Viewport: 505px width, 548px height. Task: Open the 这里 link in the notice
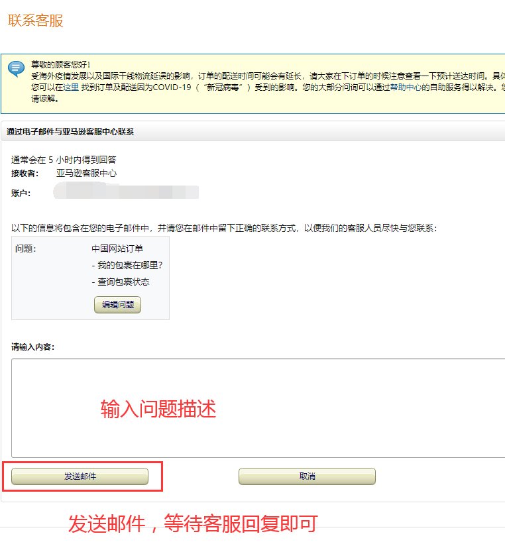(x=71, y=87)
